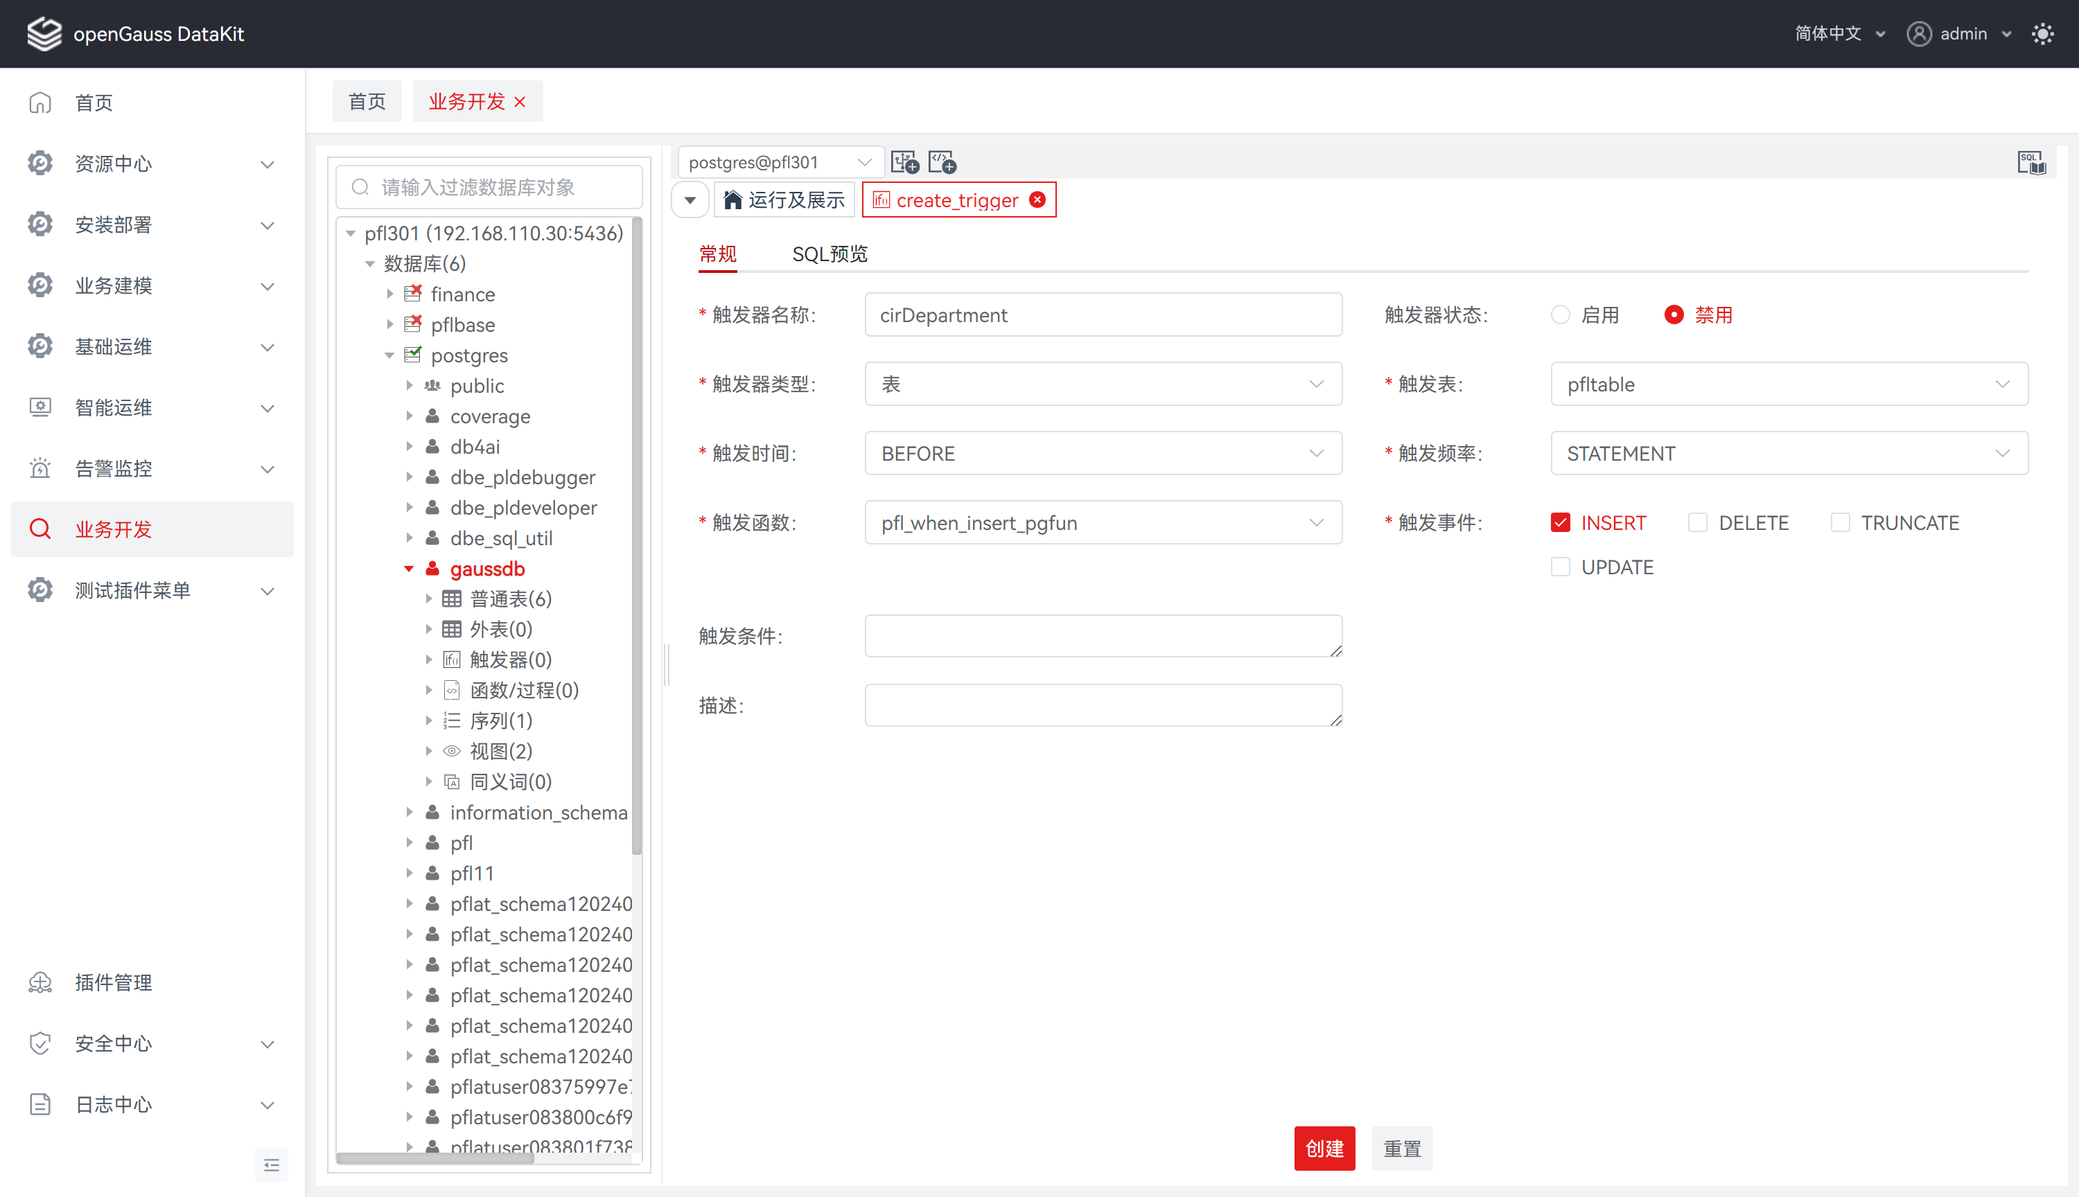This screenshot has width=2079, height=1197.
Task: Open the 触发表 pfltable dropdown
Action: [x=1789, y=384]
